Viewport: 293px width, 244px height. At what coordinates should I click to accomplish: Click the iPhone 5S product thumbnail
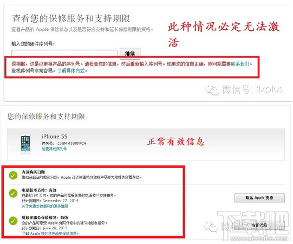26,144
